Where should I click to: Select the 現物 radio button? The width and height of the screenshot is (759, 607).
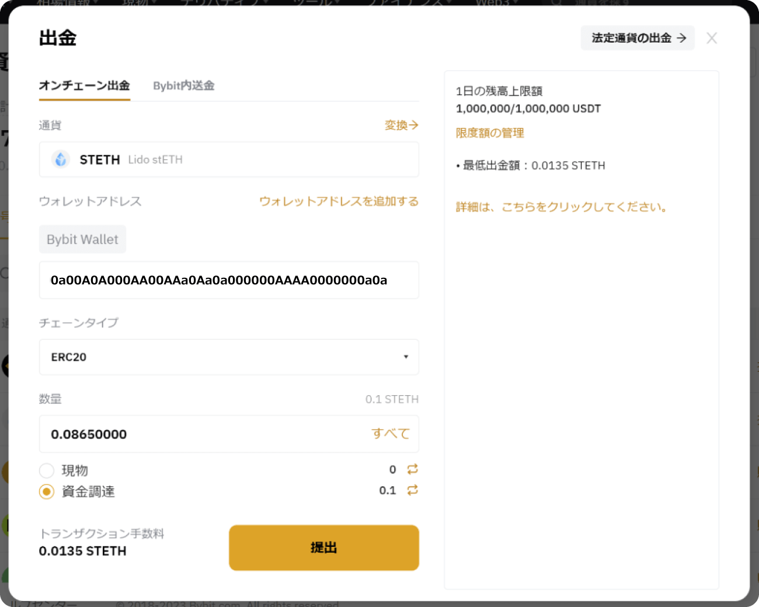[x=47, y=470]
